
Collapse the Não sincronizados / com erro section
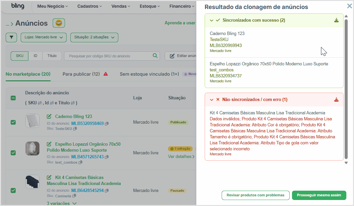coord(212,100)
